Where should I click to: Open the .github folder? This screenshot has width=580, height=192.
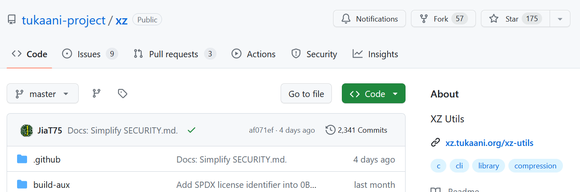pos(47,160)
